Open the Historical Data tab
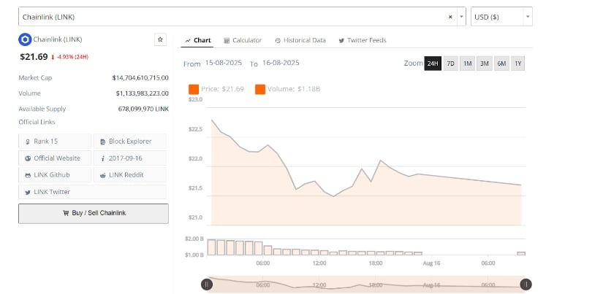Viewport: 603px width, 294px height. coord(300,40)
